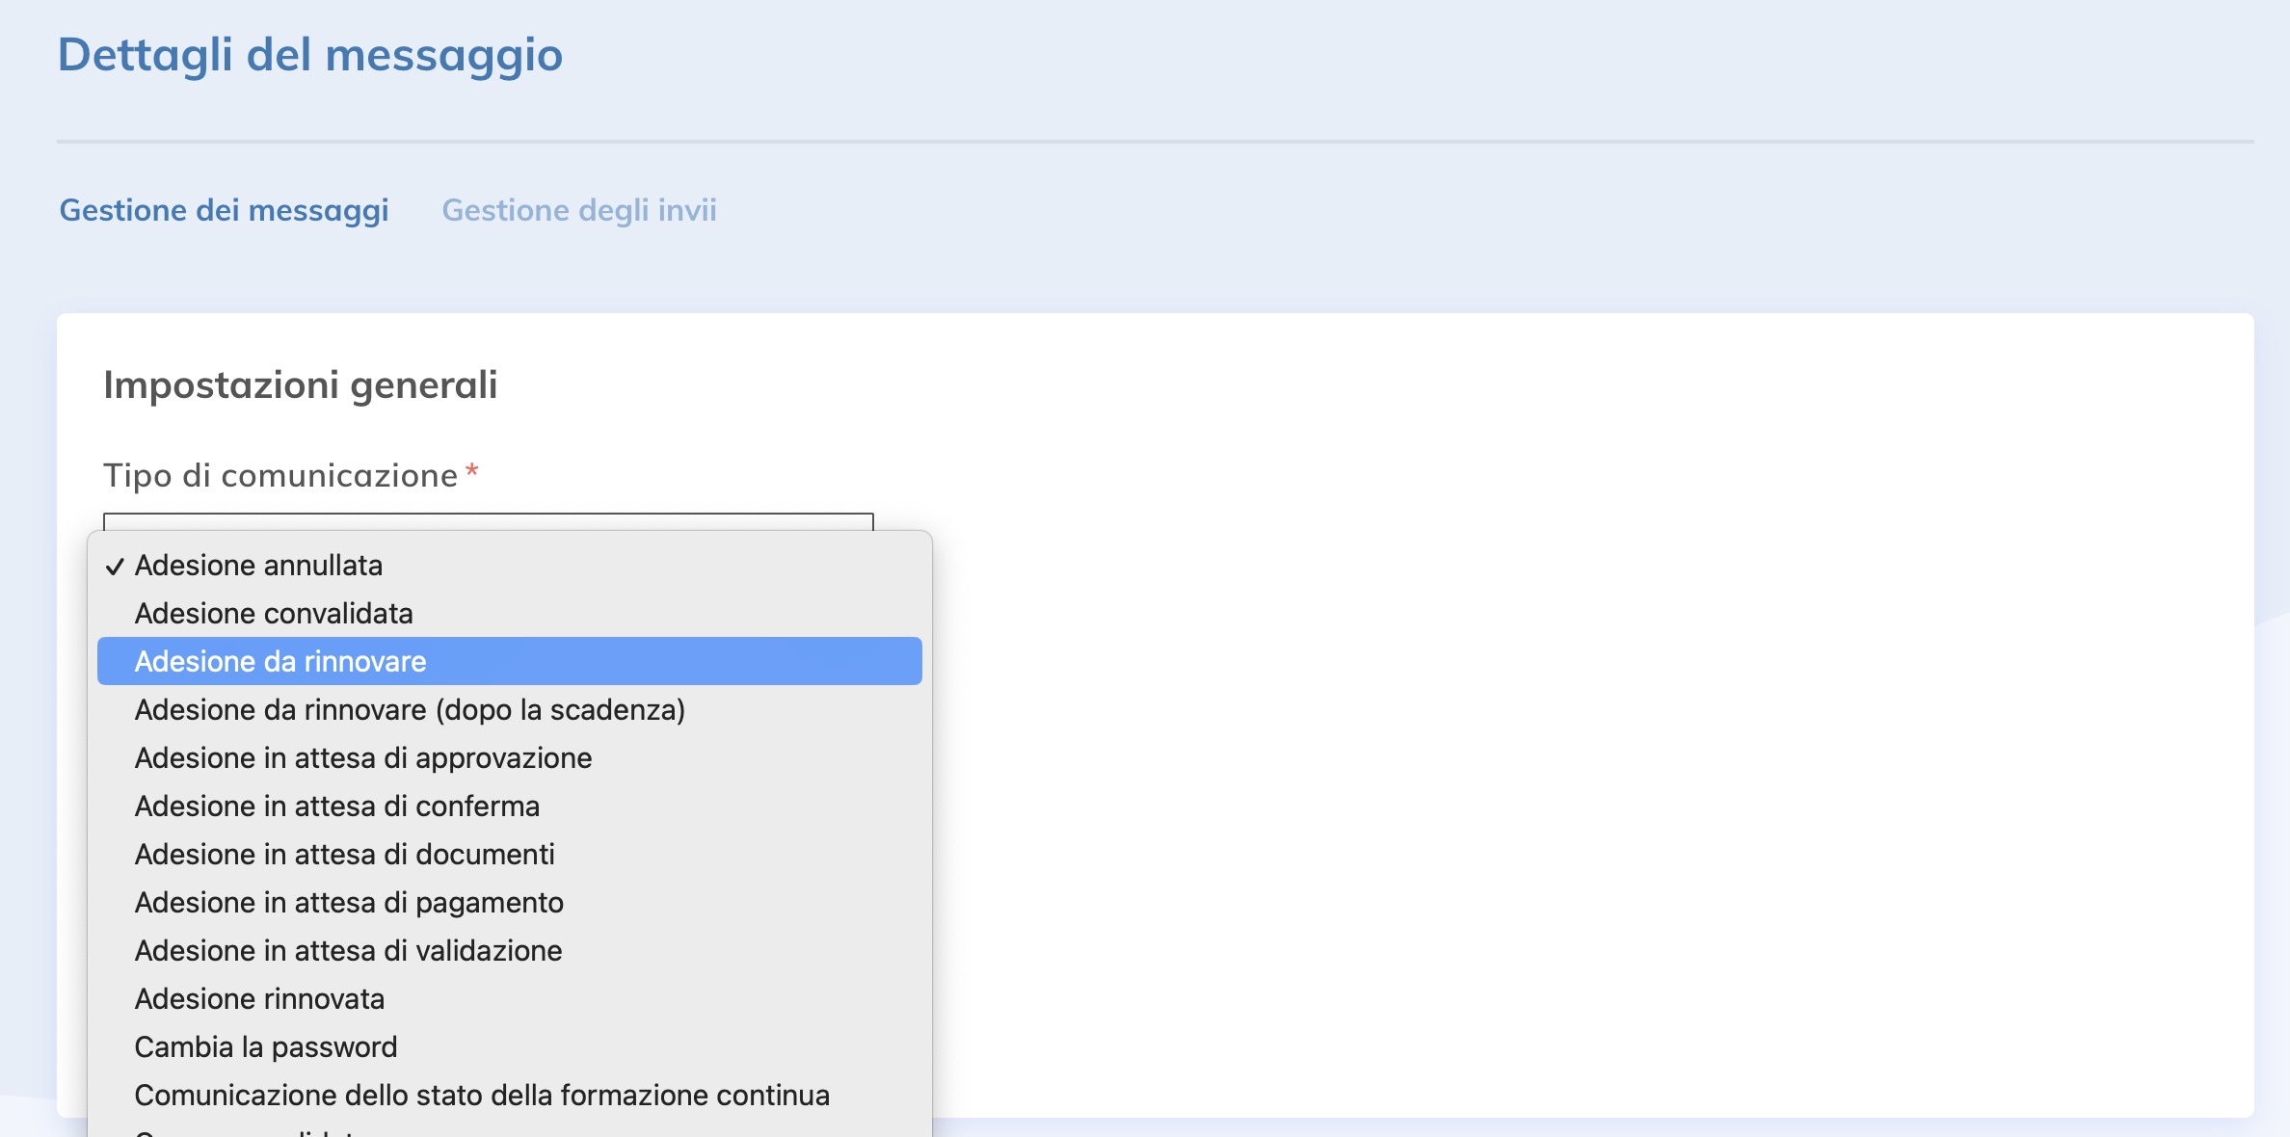This screenshot has width=2290, height=1137.
Task: Select Adesione in attesa di approvazione
Action: click(363, 758)
